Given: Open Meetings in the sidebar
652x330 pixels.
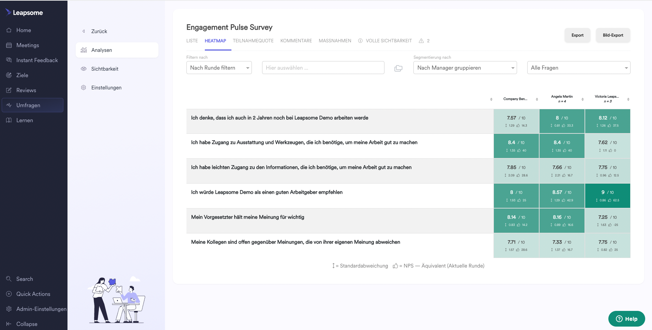Looking at the screenshot, I should [28, 45].
